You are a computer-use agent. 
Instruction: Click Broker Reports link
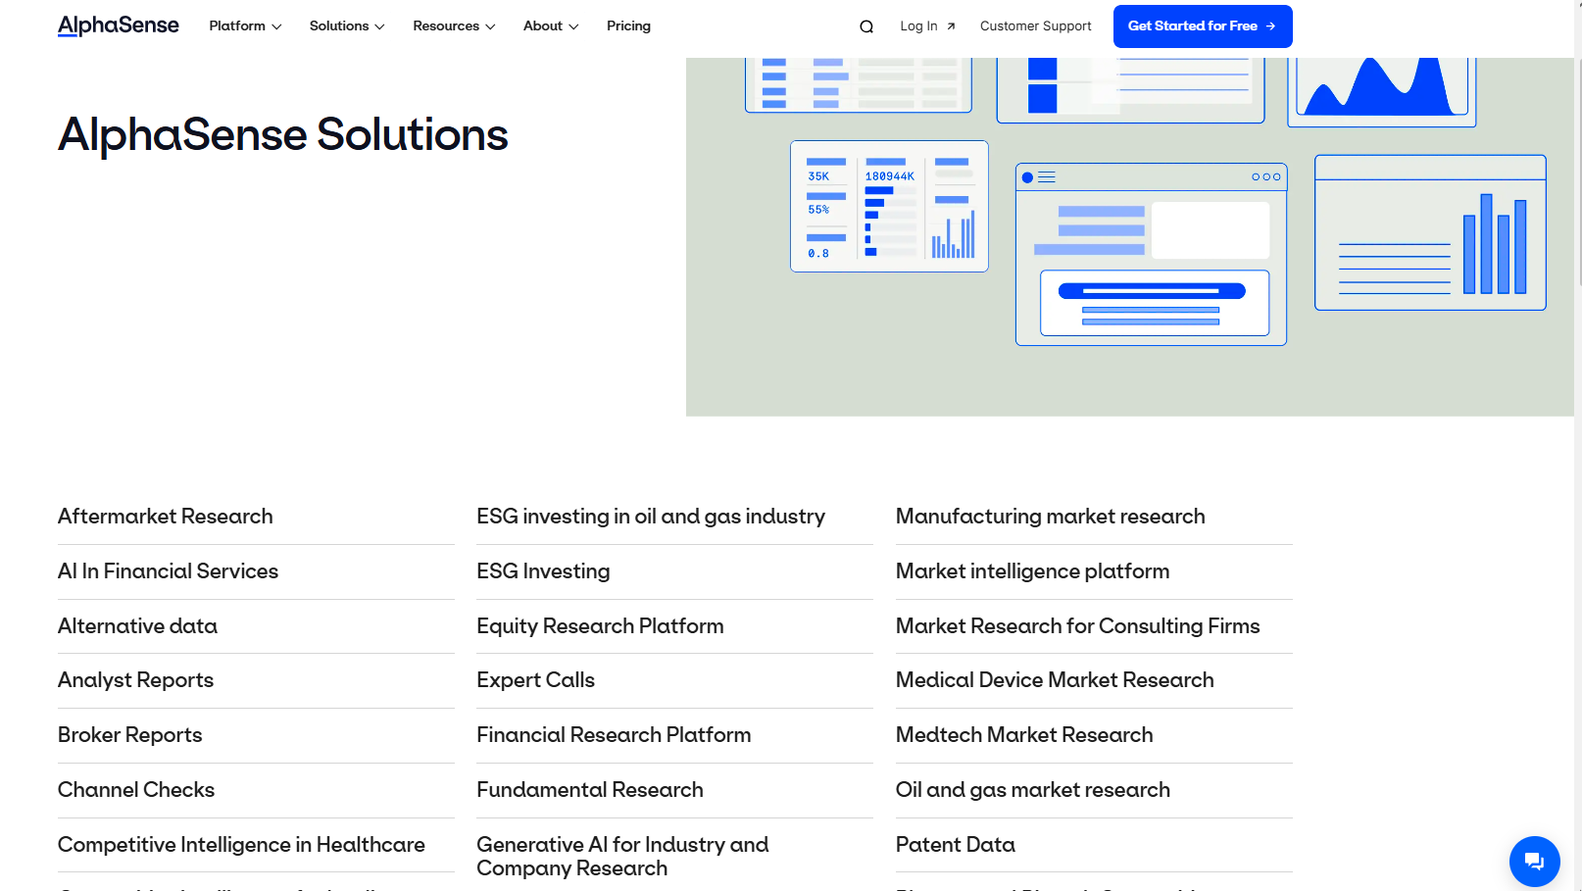coord(129,735)
